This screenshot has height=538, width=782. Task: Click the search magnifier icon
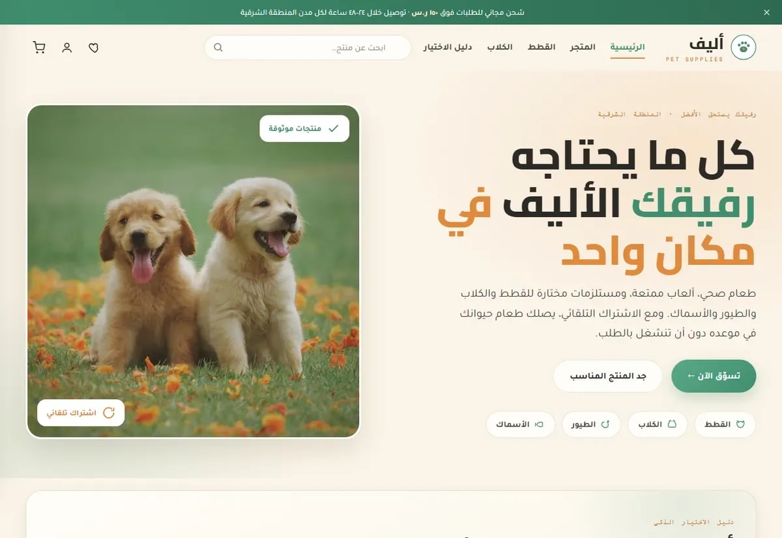coord(218,48)
